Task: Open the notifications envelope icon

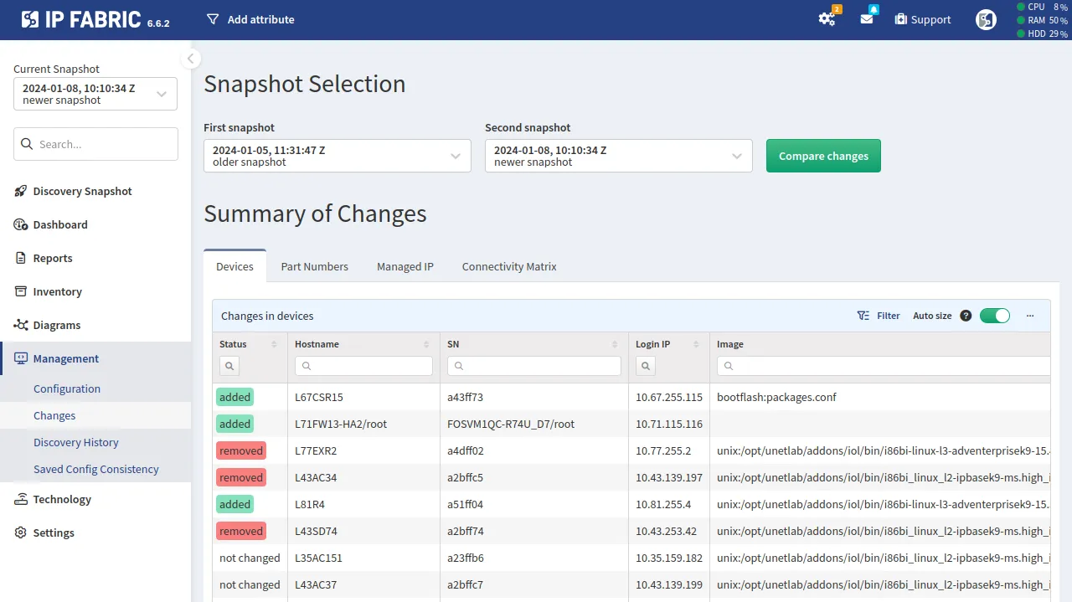Action: [x=867, y=19]
